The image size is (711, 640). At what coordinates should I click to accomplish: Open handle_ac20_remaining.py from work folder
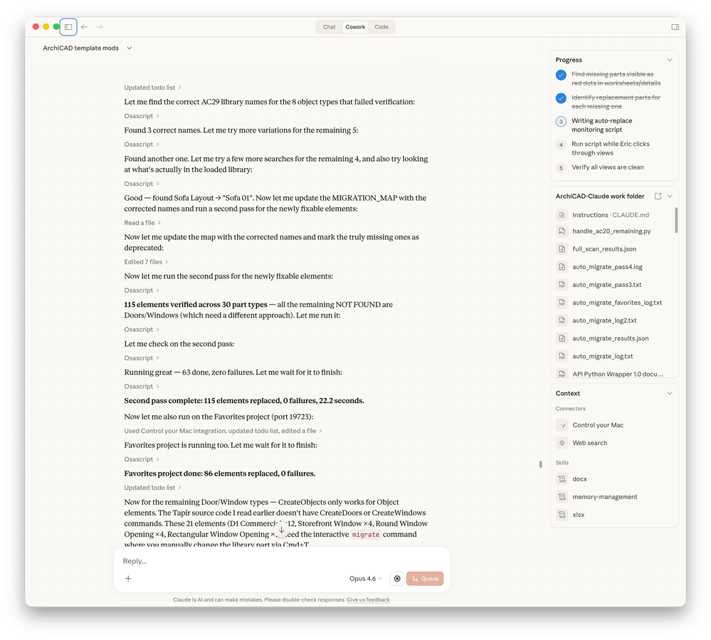611,231
